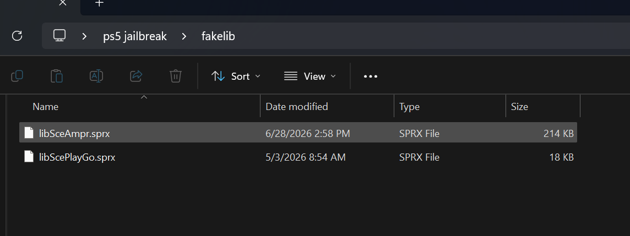Click the date 5/3/2026 8:54 AM
The width and height of the screenshot is (630, 236).
pos(305,157)
